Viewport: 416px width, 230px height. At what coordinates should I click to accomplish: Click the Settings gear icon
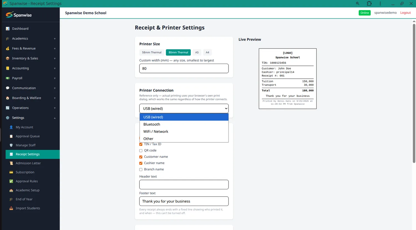coord(7,118)
